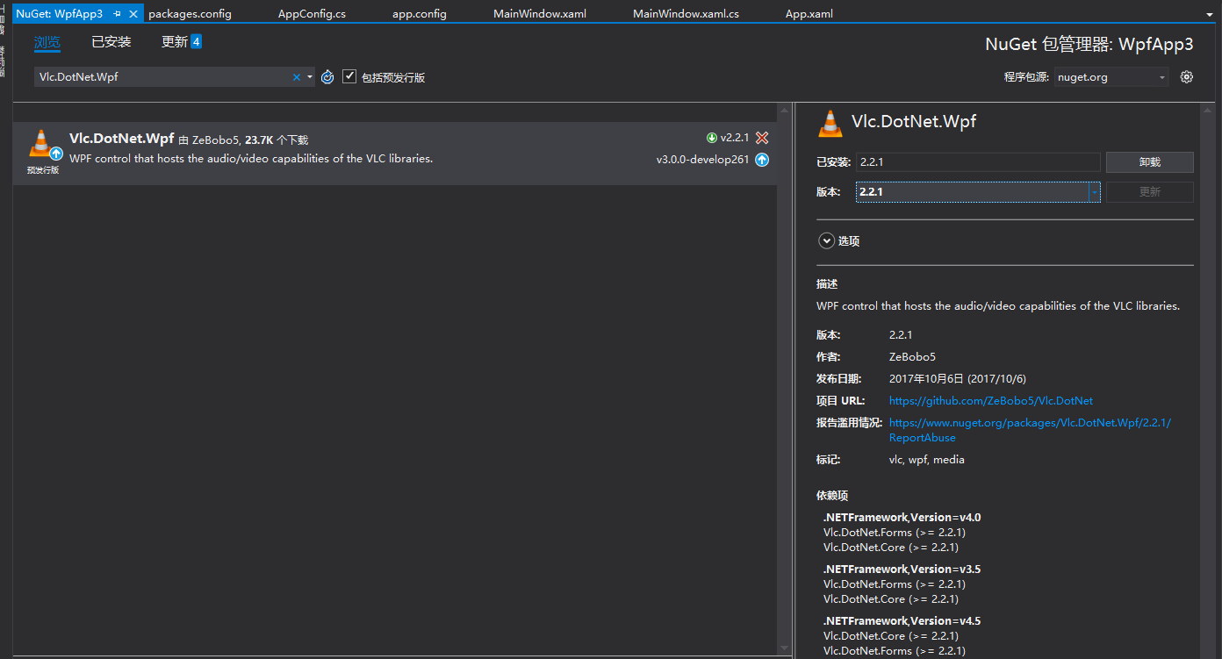Open AppConfig.cs tab
Viewport: 1222px width, 659px height.
point(312,14)
